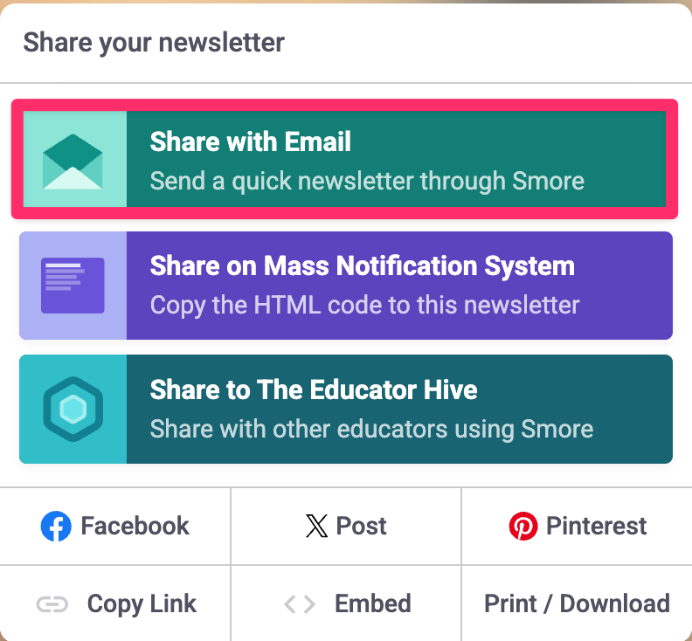Viewport: 692px width, 641px height.
Task: Select the Share with Email title
Action: 251,141
